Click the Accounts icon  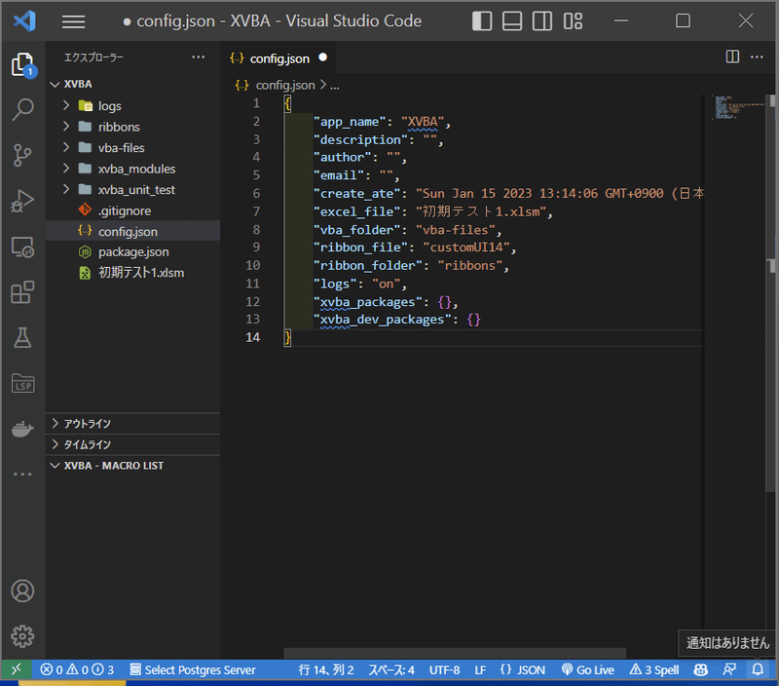coord(22,591)
